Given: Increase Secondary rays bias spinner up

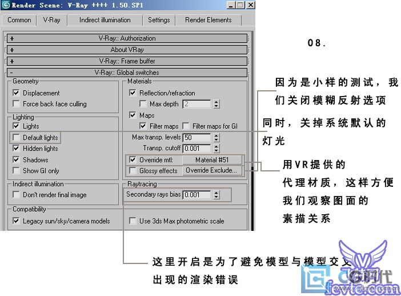Looking at the screenshot, I should coord(216,193).
